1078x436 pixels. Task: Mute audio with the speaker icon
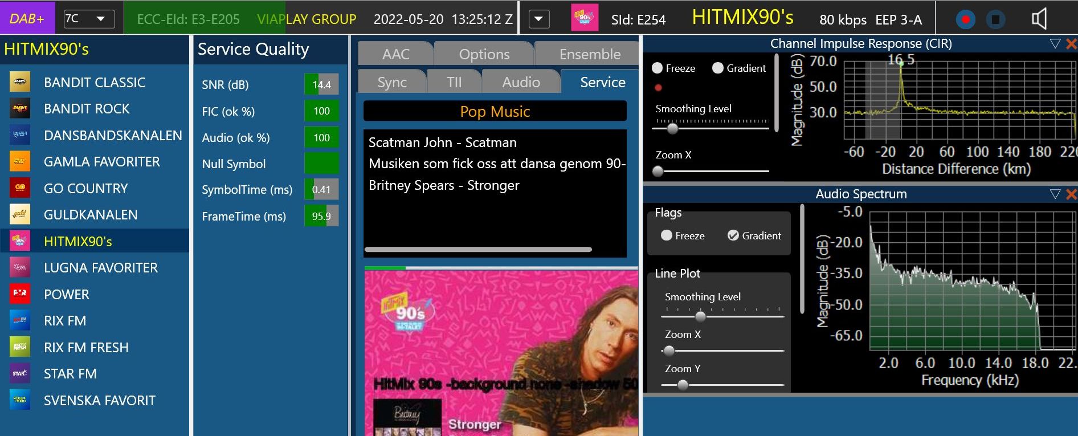pos(1039,19)
